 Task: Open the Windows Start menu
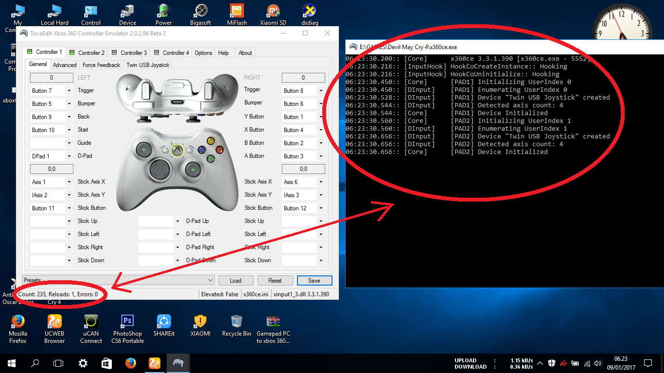point(12,363)
